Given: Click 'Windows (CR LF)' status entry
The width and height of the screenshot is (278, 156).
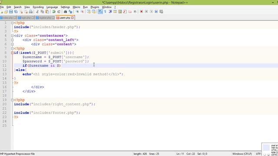Looking at the screenshot, I should click(x=242, y=154).
